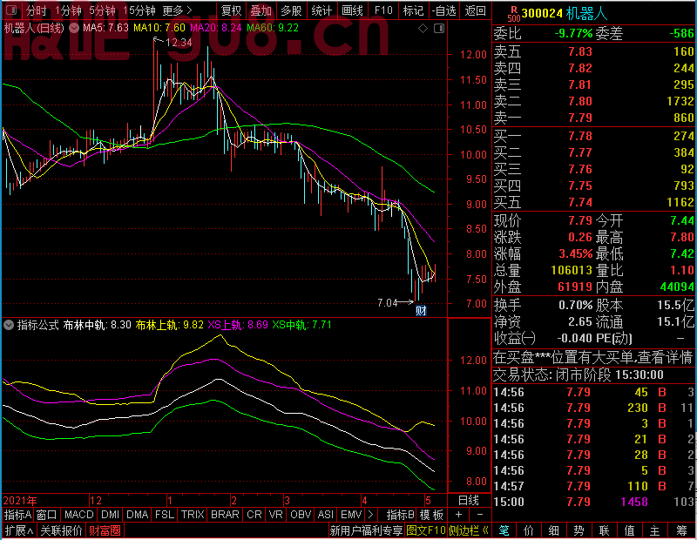Select the 1分钟 period tab
Viewport: 697px width, 540px height.
68,10
